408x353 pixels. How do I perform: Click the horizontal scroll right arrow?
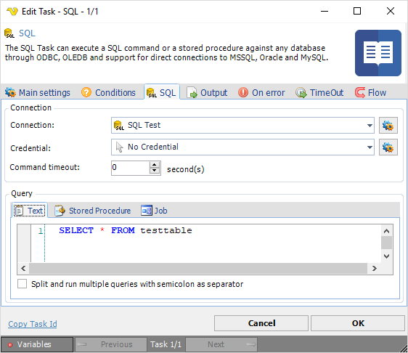374,269
